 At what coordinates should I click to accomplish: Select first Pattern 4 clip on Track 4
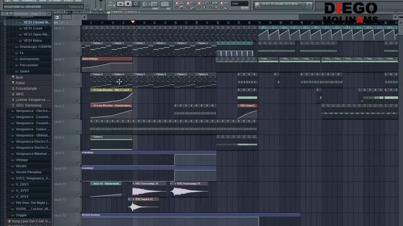[101, 80]
